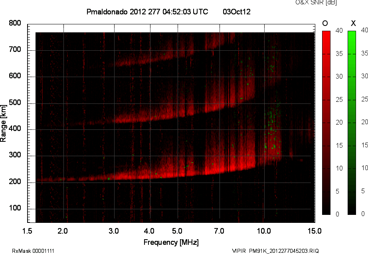
Task: Click the O colorbar '35' scale value
Action: click(339, 54)
